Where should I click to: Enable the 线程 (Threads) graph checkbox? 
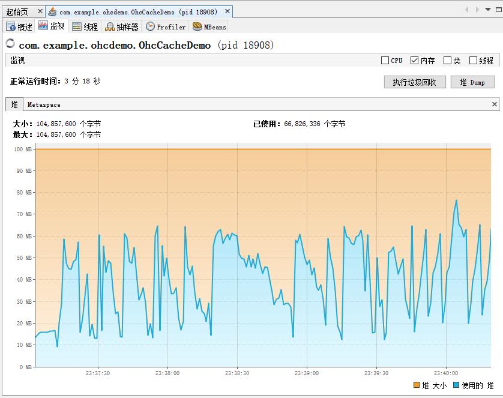(473, 60)
